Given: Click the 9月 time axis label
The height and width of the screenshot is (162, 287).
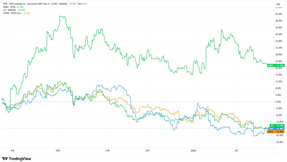Looking at the screenshot, I should (13, 151).
